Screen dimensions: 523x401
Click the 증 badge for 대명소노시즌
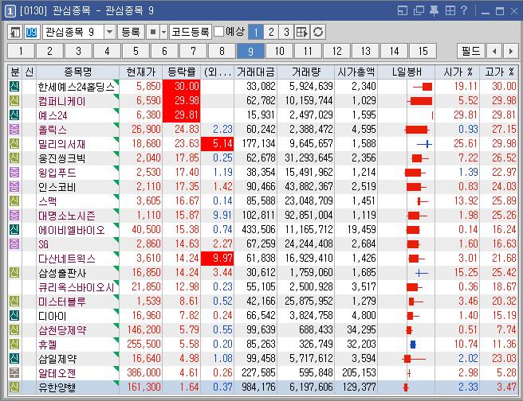(14, 216)
